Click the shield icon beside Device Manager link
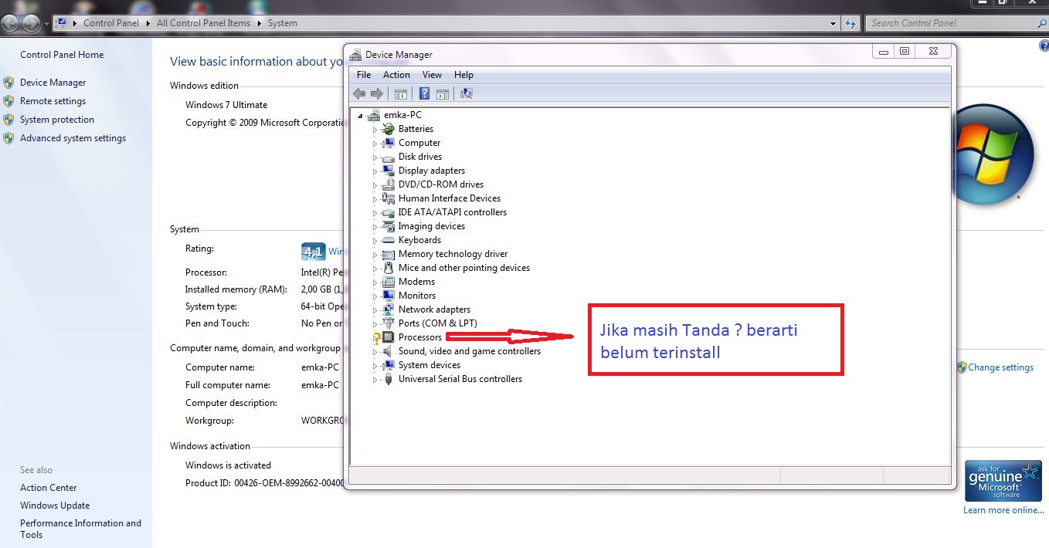Screen dimensions: 1049x548 pyautogui.click(x=8, y=83)
